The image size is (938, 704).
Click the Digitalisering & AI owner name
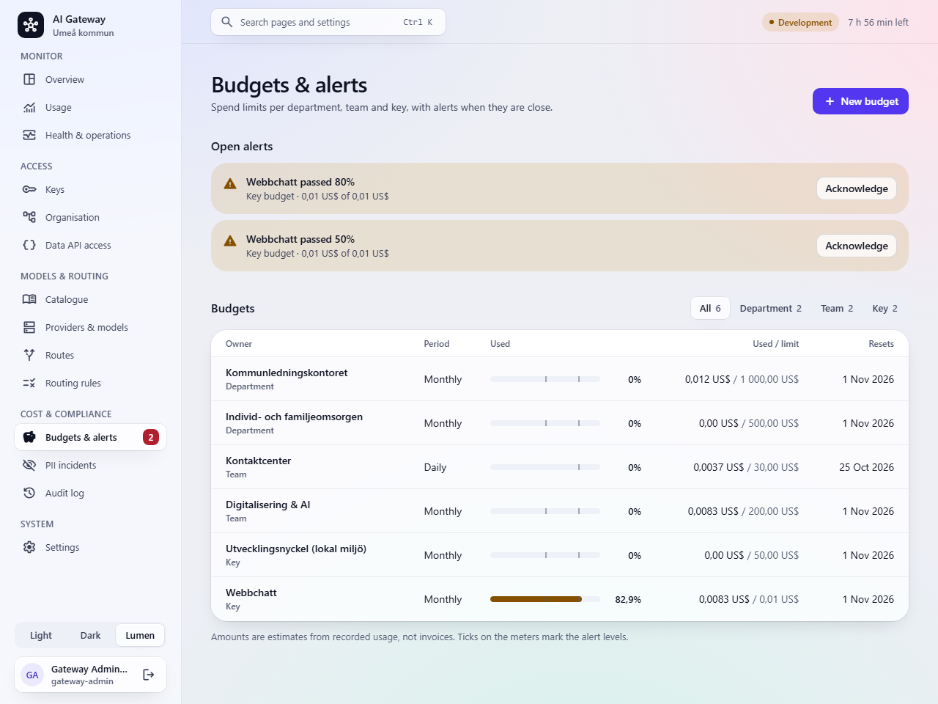(x=268, y=505)
